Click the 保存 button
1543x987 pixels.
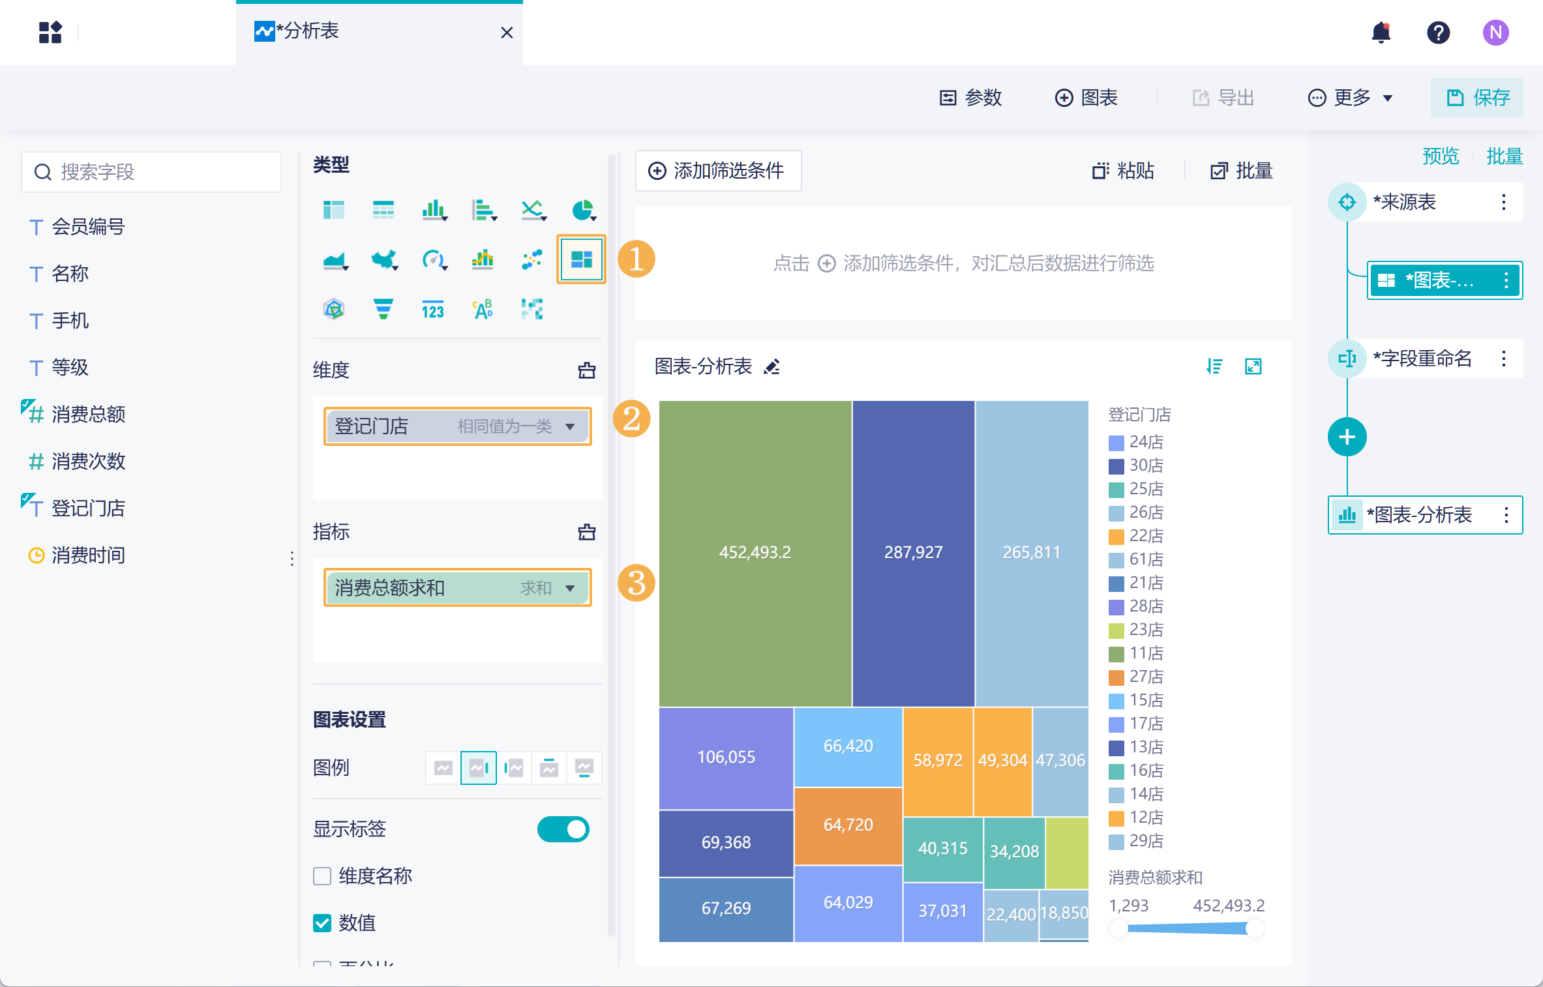(x=1477, y=98)
